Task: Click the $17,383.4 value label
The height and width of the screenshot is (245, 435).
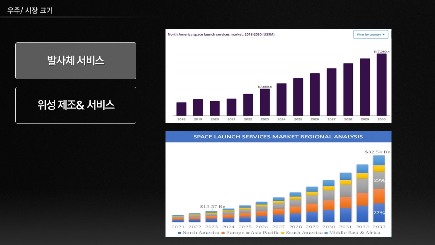Action: (x=381, y=51)
